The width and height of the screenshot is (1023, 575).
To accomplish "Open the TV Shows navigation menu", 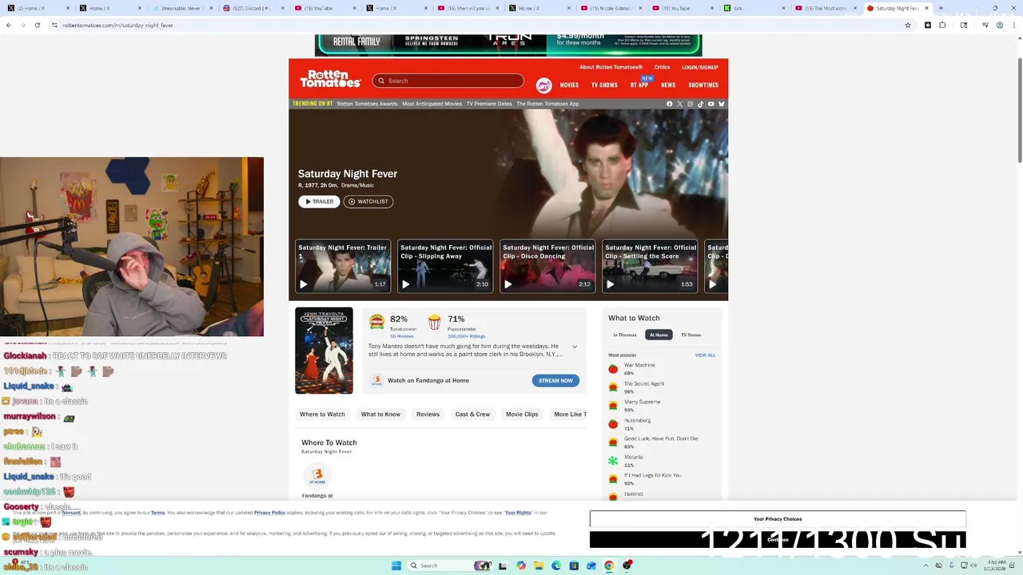I will coord(604,85).
